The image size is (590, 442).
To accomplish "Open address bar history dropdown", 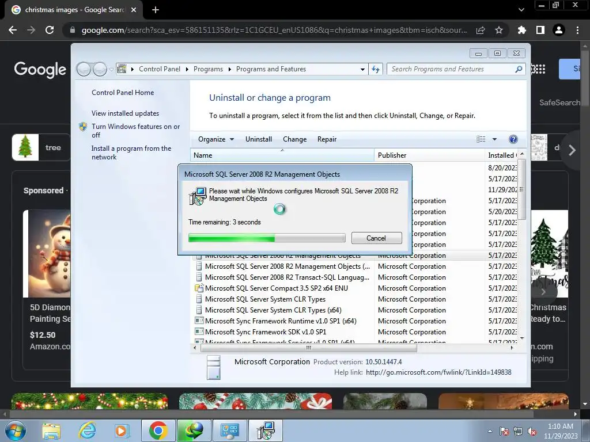I will [362, 70].
